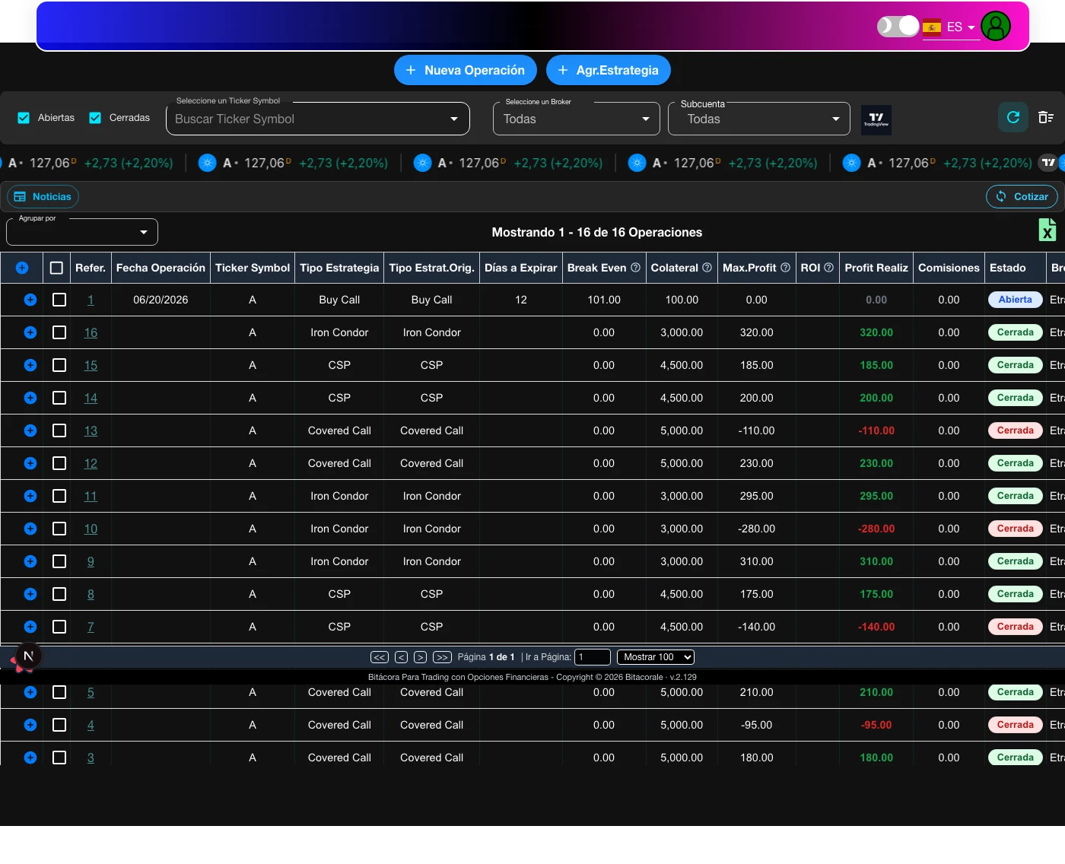
Task: Click the TradingView logo in ticker tape
Action: tap(1048, 162)
